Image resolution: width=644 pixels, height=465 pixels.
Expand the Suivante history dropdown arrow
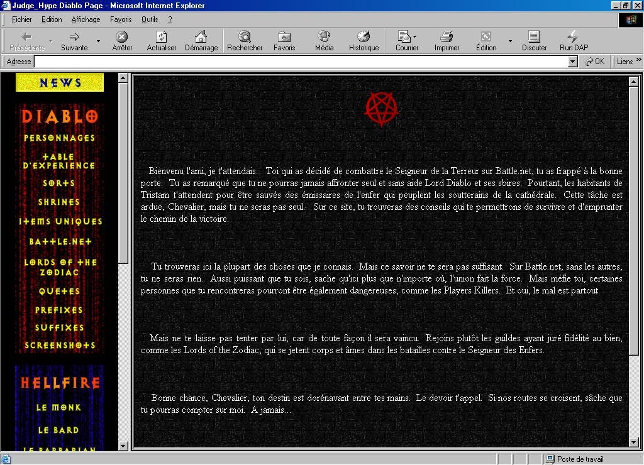tap(98, 41)
